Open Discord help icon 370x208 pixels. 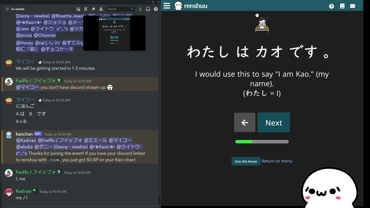coord(156,9)
